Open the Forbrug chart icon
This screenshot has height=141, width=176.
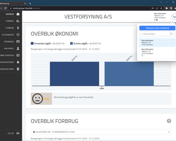tap(18, 21)
